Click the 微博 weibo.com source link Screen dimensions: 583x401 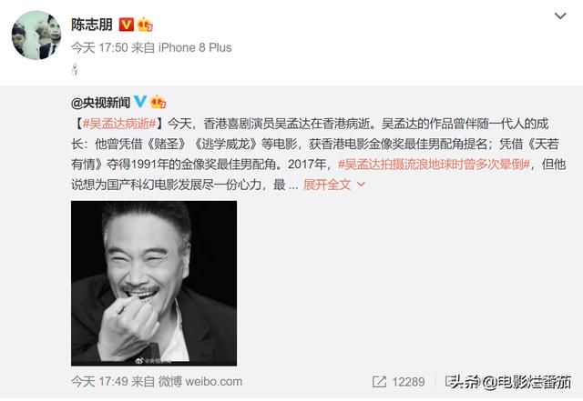point(200,382)
